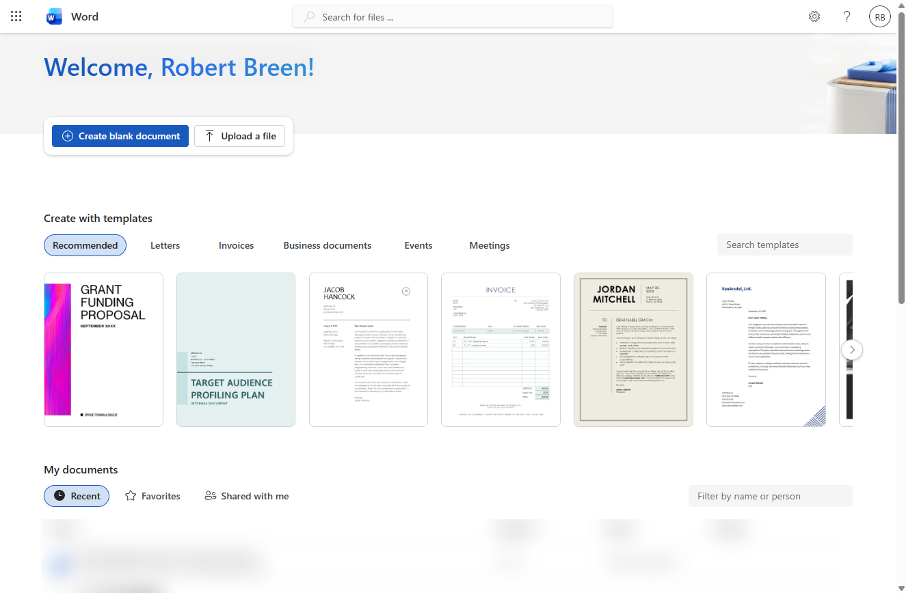
Task: Focus the Filter by name or person field
Action: tap(771, 496)
